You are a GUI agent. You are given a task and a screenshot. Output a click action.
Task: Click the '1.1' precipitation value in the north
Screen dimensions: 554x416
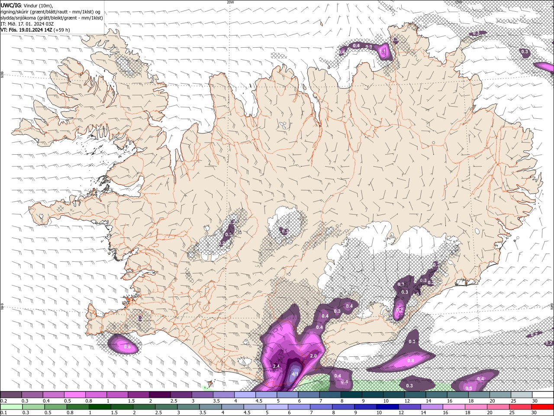tap(383, 52)
